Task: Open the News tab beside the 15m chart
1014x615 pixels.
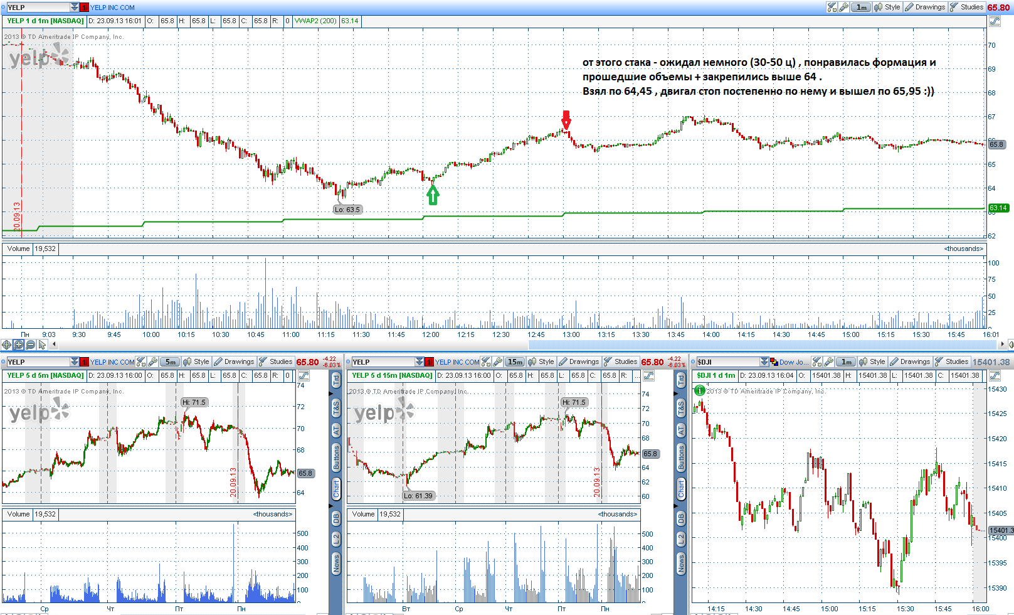Action: (x=681, y=564)
